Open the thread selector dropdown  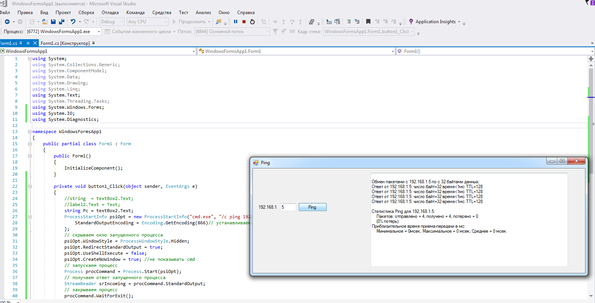click(x=232, y=32)
